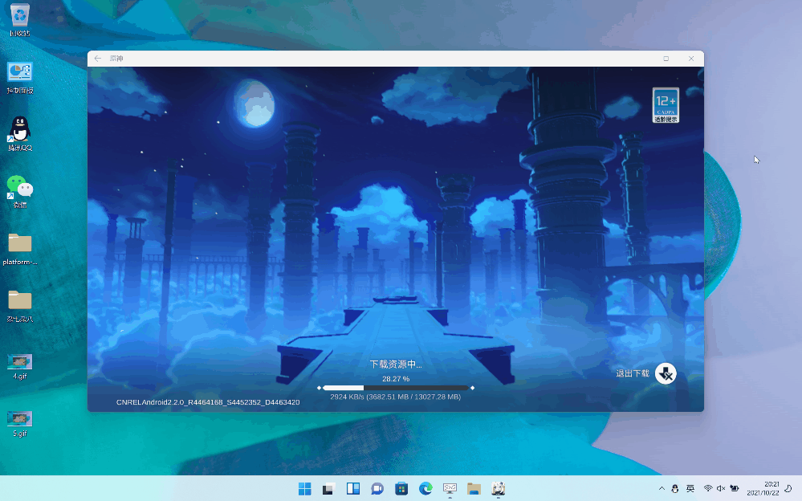Click the download-cancel icon beside 退出下载

[x=666, y=373]
